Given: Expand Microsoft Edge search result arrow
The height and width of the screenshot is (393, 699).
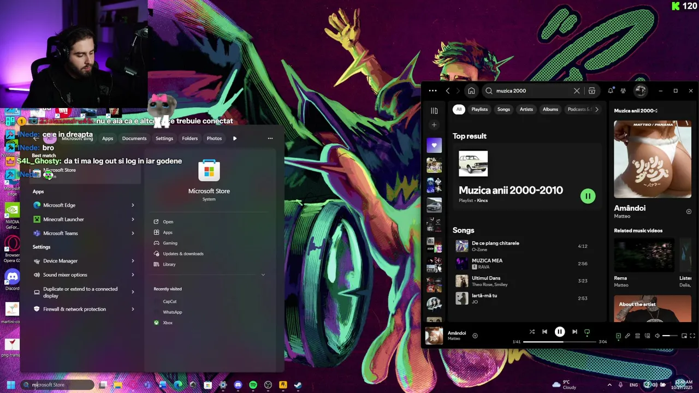Looking at the screenshot, I should coord(133,205).
